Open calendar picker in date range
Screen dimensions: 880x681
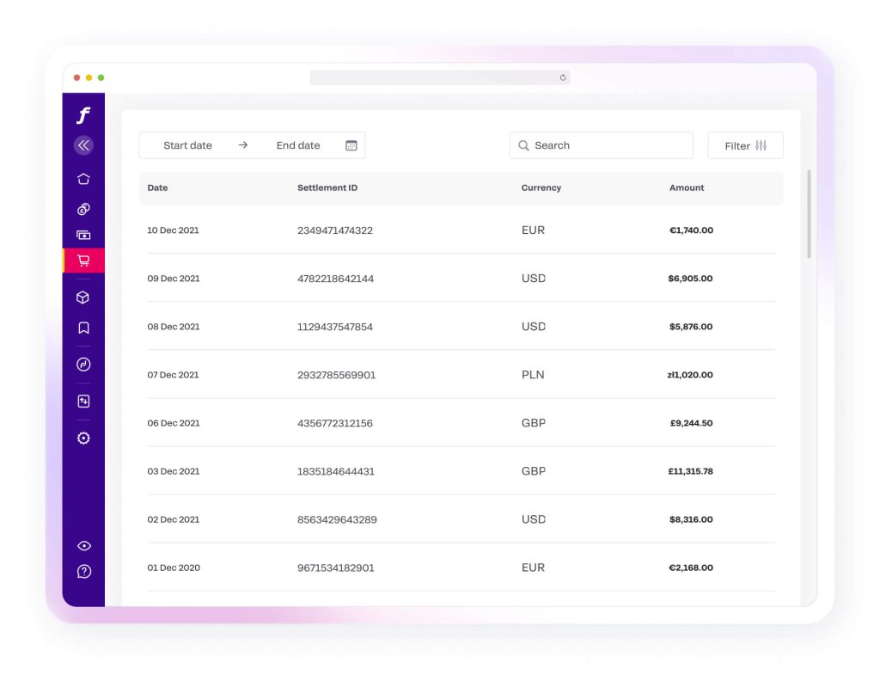(351, 145)
